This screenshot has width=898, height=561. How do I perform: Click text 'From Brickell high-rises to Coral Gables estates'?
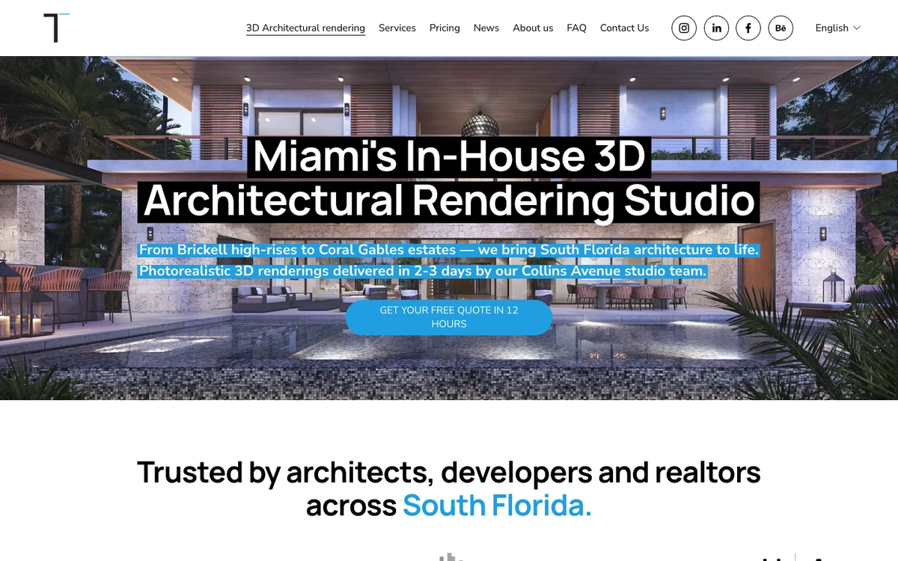(297, 249)
